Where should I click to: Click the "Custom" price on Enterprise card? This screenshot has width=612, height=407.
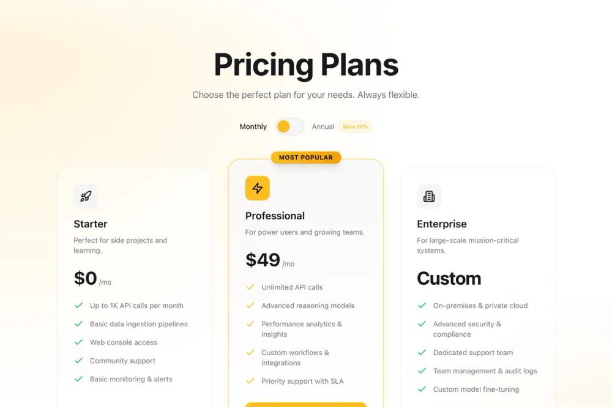click(449, 278)
